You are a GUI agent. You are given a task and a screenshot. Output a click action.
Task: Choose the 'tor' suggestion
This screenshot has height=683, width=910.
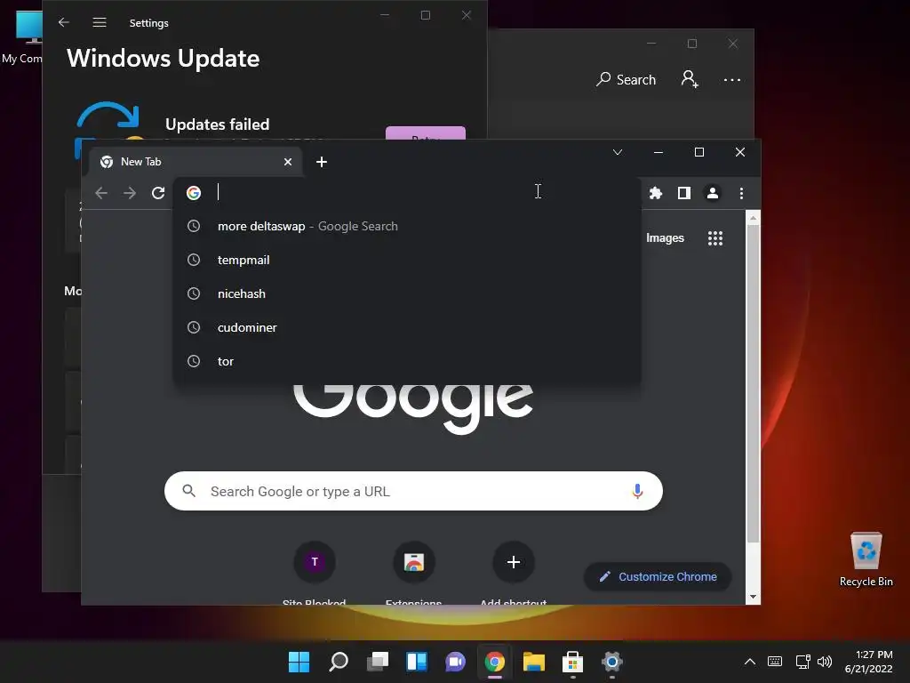click(407, 361)
